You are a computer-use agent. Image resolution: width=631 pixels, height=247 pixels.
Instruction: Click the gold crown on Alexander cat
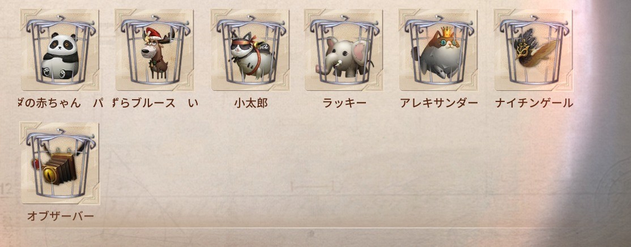(x=447, y=32)
